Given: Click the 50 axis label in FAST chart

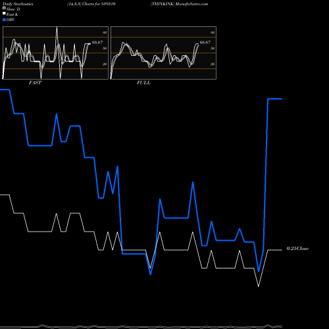Looking at the screenshot, I should click(105, 48).
